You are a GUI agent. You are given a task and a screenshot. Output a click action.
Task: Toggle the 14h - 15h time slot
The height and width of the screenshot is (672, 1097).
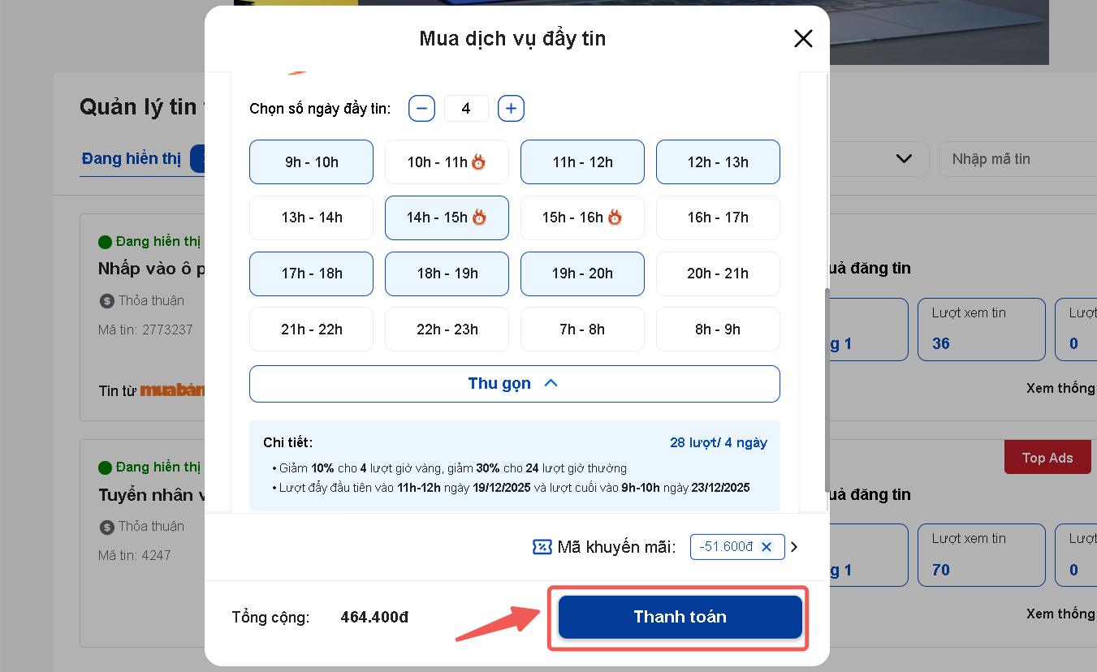447,218
